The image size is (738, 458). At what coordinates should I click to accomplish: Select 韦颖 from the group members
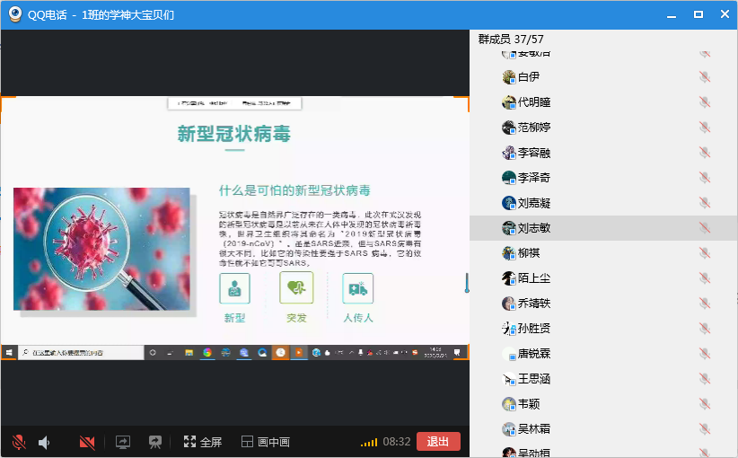[x=529, y=404]
